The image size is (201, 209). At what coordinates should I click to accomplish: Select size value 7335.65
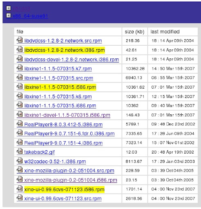(134, 133)
